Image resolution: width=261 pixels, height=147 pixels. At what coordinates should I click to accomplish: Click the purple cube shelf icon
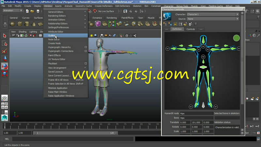98,24
